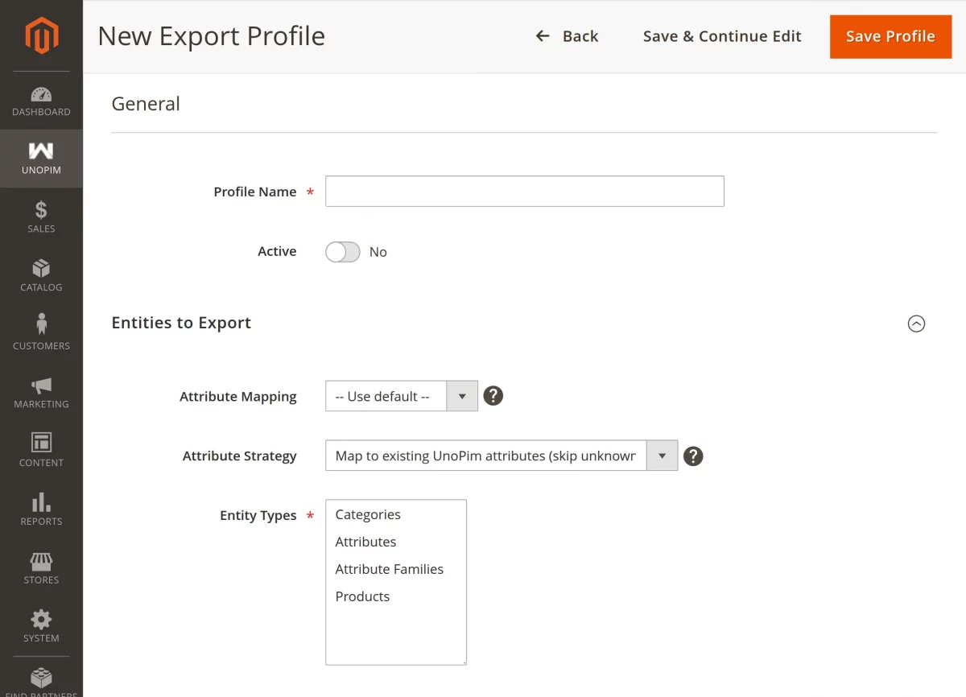Click the Magento logo icon

(x=41, y=35)
